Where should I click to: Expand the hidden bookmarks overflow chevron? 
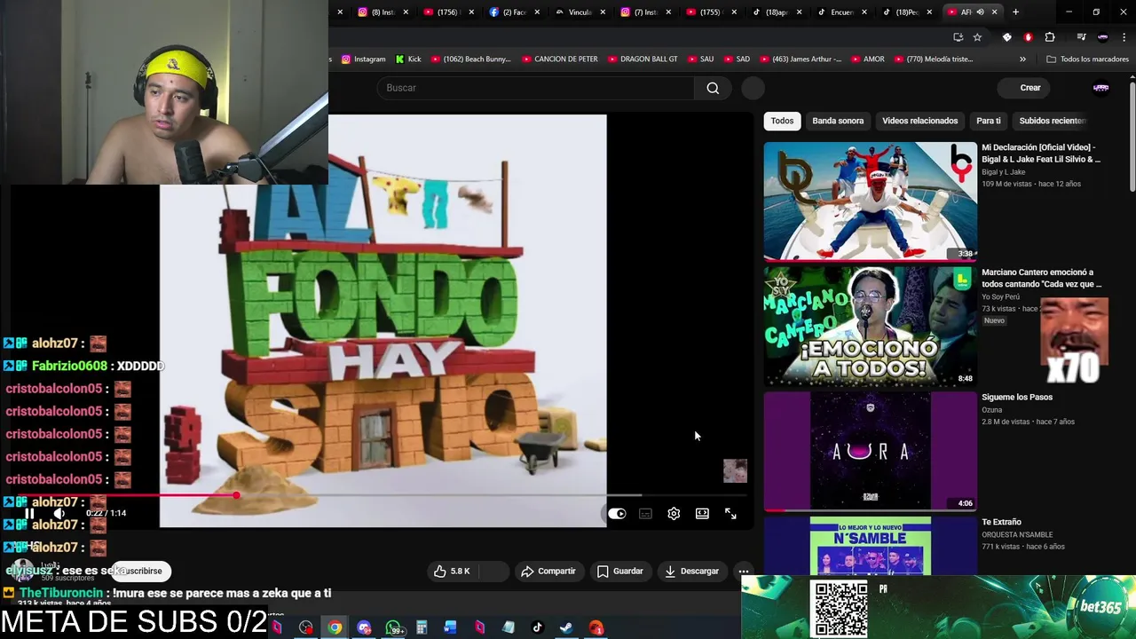tap(1022, 59)
